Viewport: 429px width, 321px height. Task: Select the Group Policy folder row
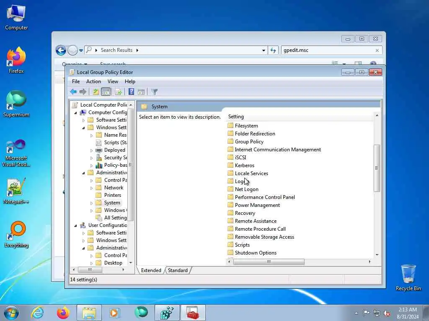[x=246, y=142]
